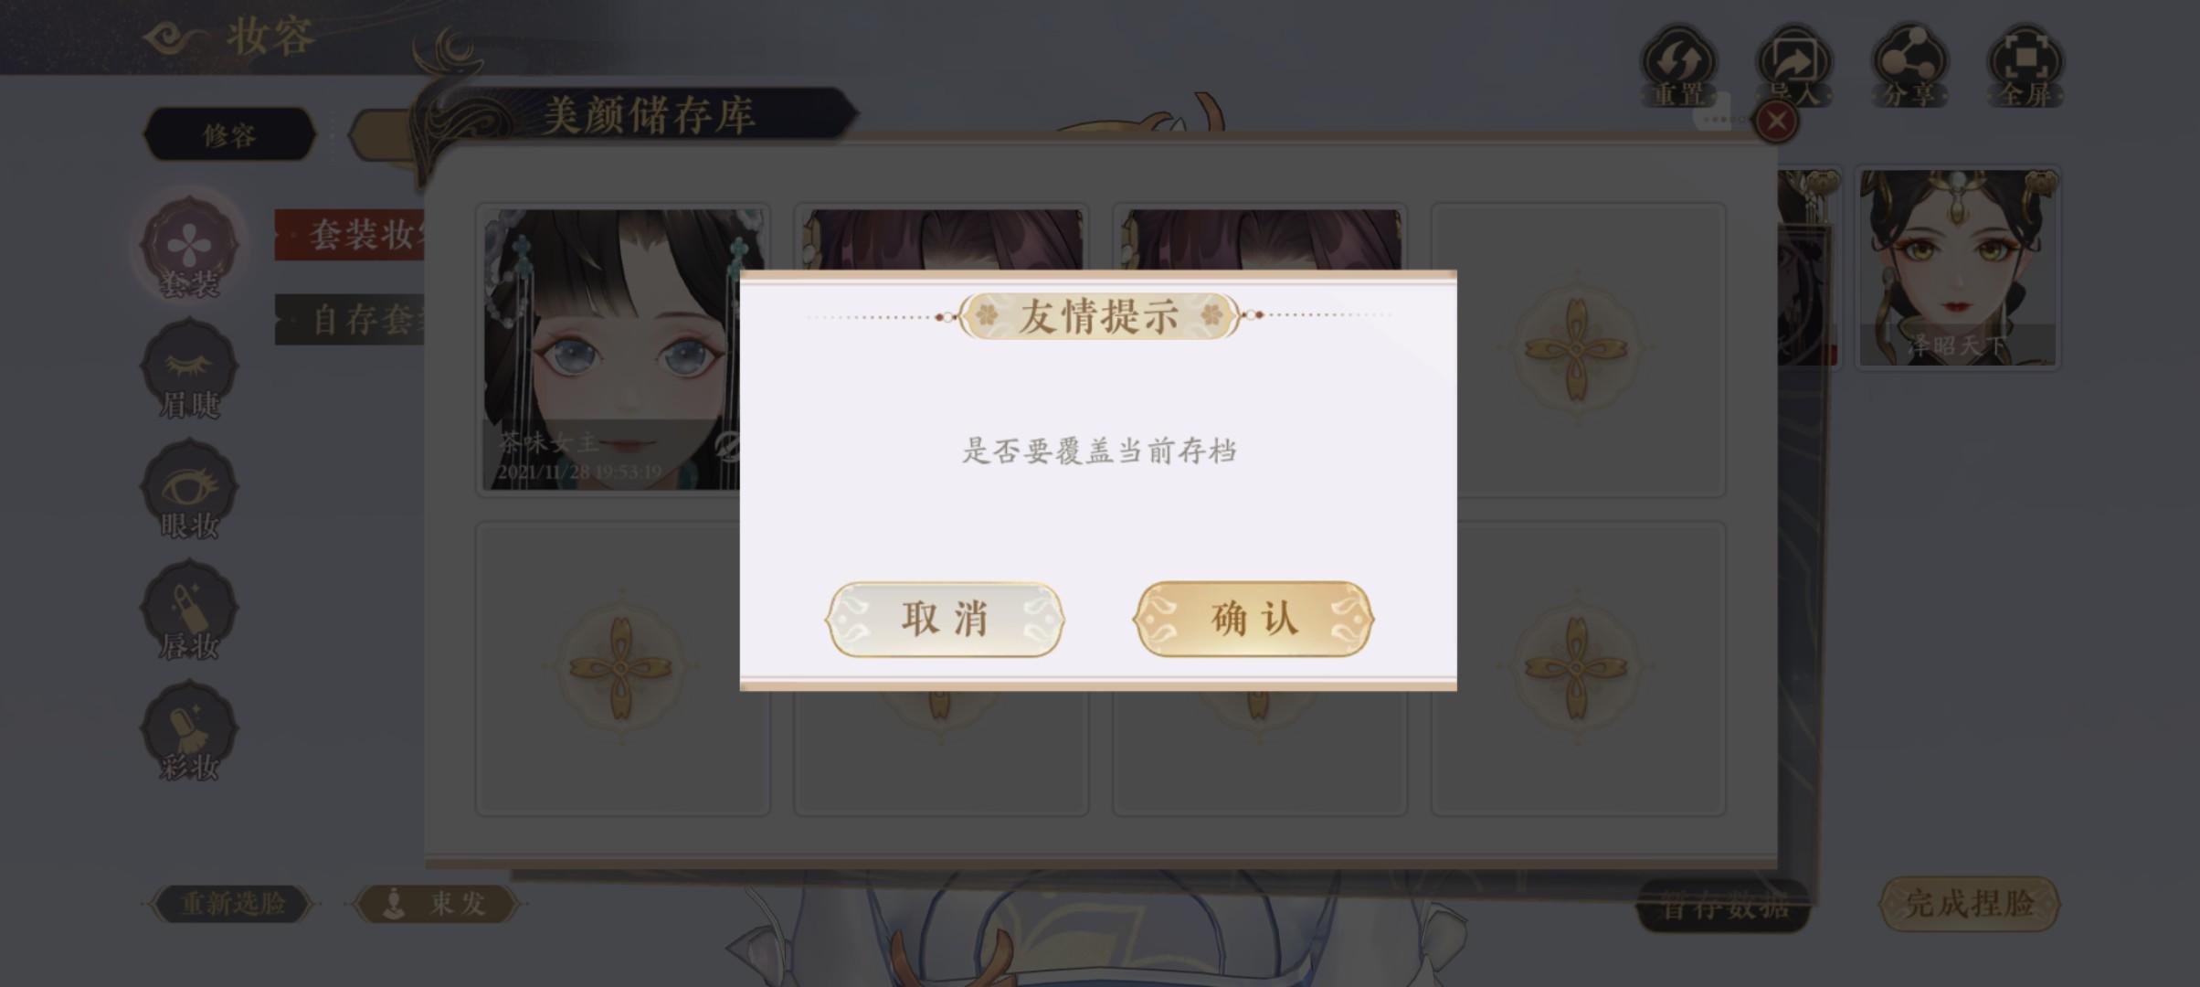Select the 套装 category icon
The image size is (2200, 987).
189,249
